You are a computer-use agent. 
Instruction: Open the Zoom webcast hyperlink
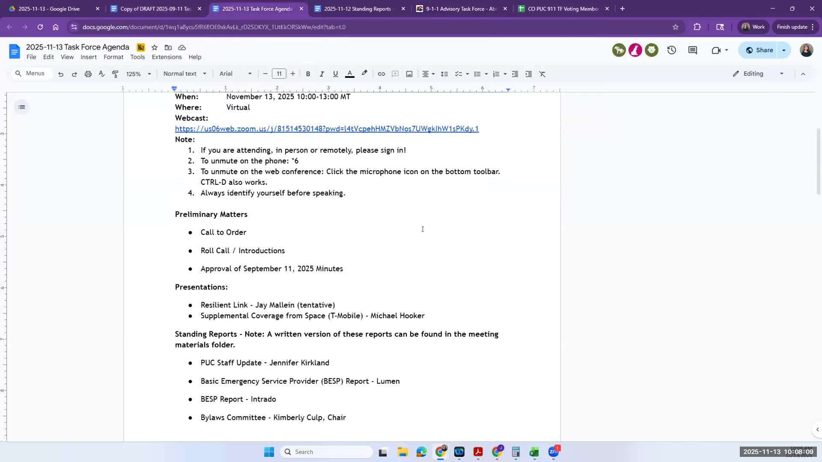(327, 129)
